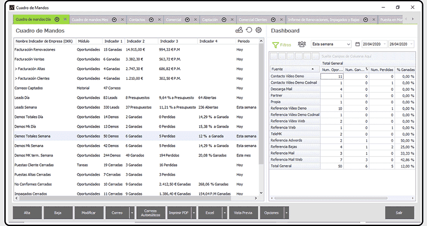This screenshot has width=427, height=226.
Task: Click the Opciones button
Action: [x=272, y=213]
